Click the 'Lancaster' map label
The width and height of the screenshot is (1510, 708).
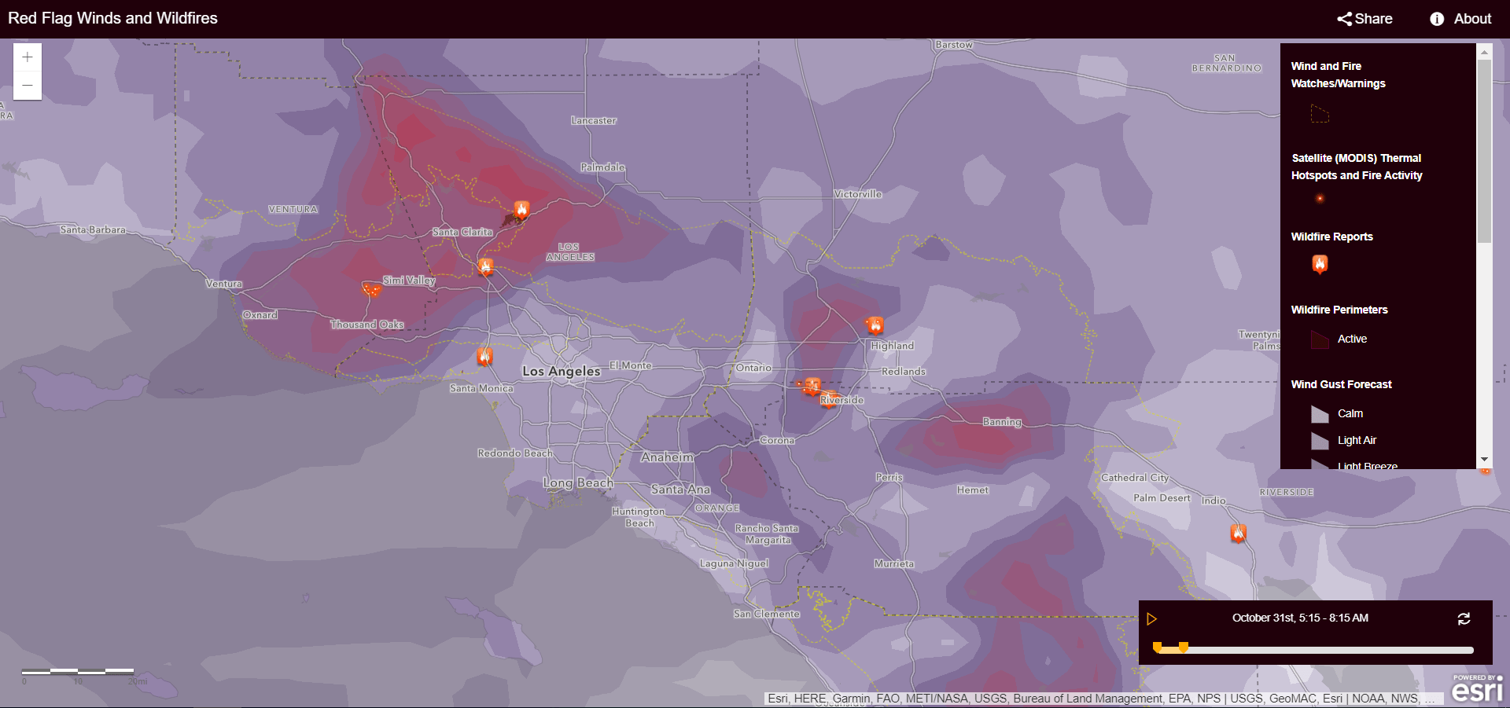coord(594,120)
